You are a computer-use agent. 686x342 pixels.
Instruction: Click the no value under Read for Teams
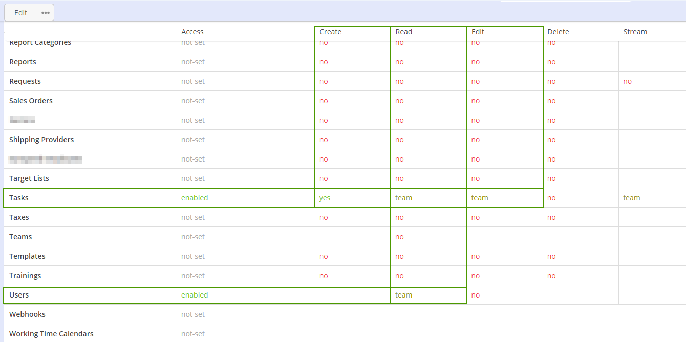[399, 237]
